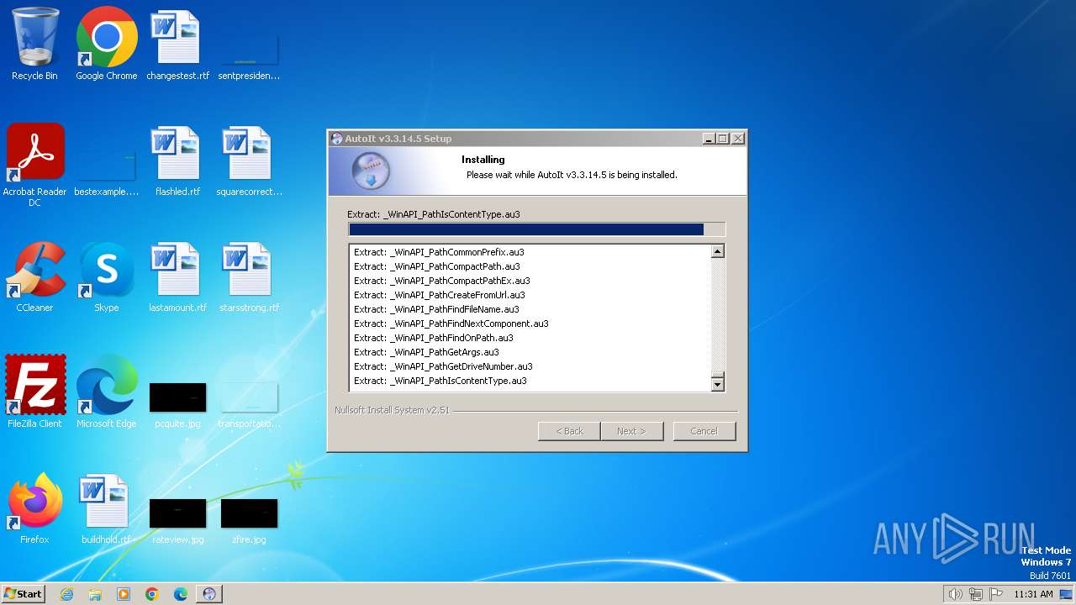
Task: Select the pcquite.jpg desktop file
Action: coord(177,405)
